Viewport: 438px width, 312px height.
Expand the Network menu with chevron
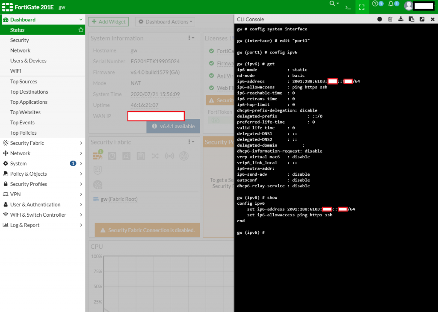click(x=81, y=153)
